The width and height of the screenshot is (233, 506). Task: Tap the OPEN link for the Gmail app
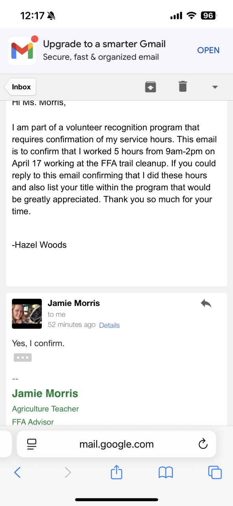click(x=208, y=50)
